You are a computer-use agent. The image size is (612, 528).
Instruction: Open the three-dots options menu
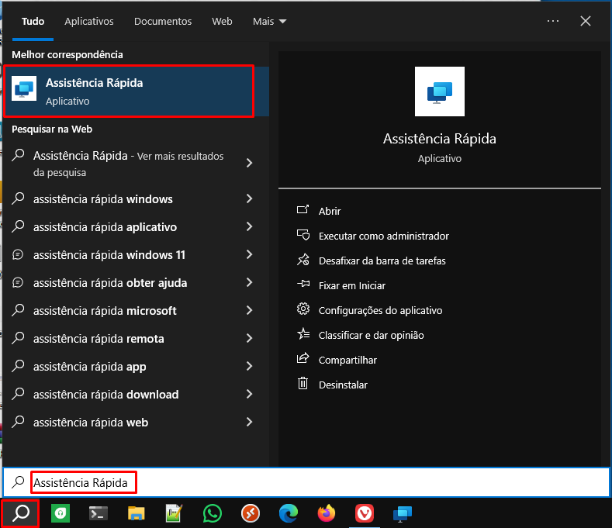click(553, 21)
